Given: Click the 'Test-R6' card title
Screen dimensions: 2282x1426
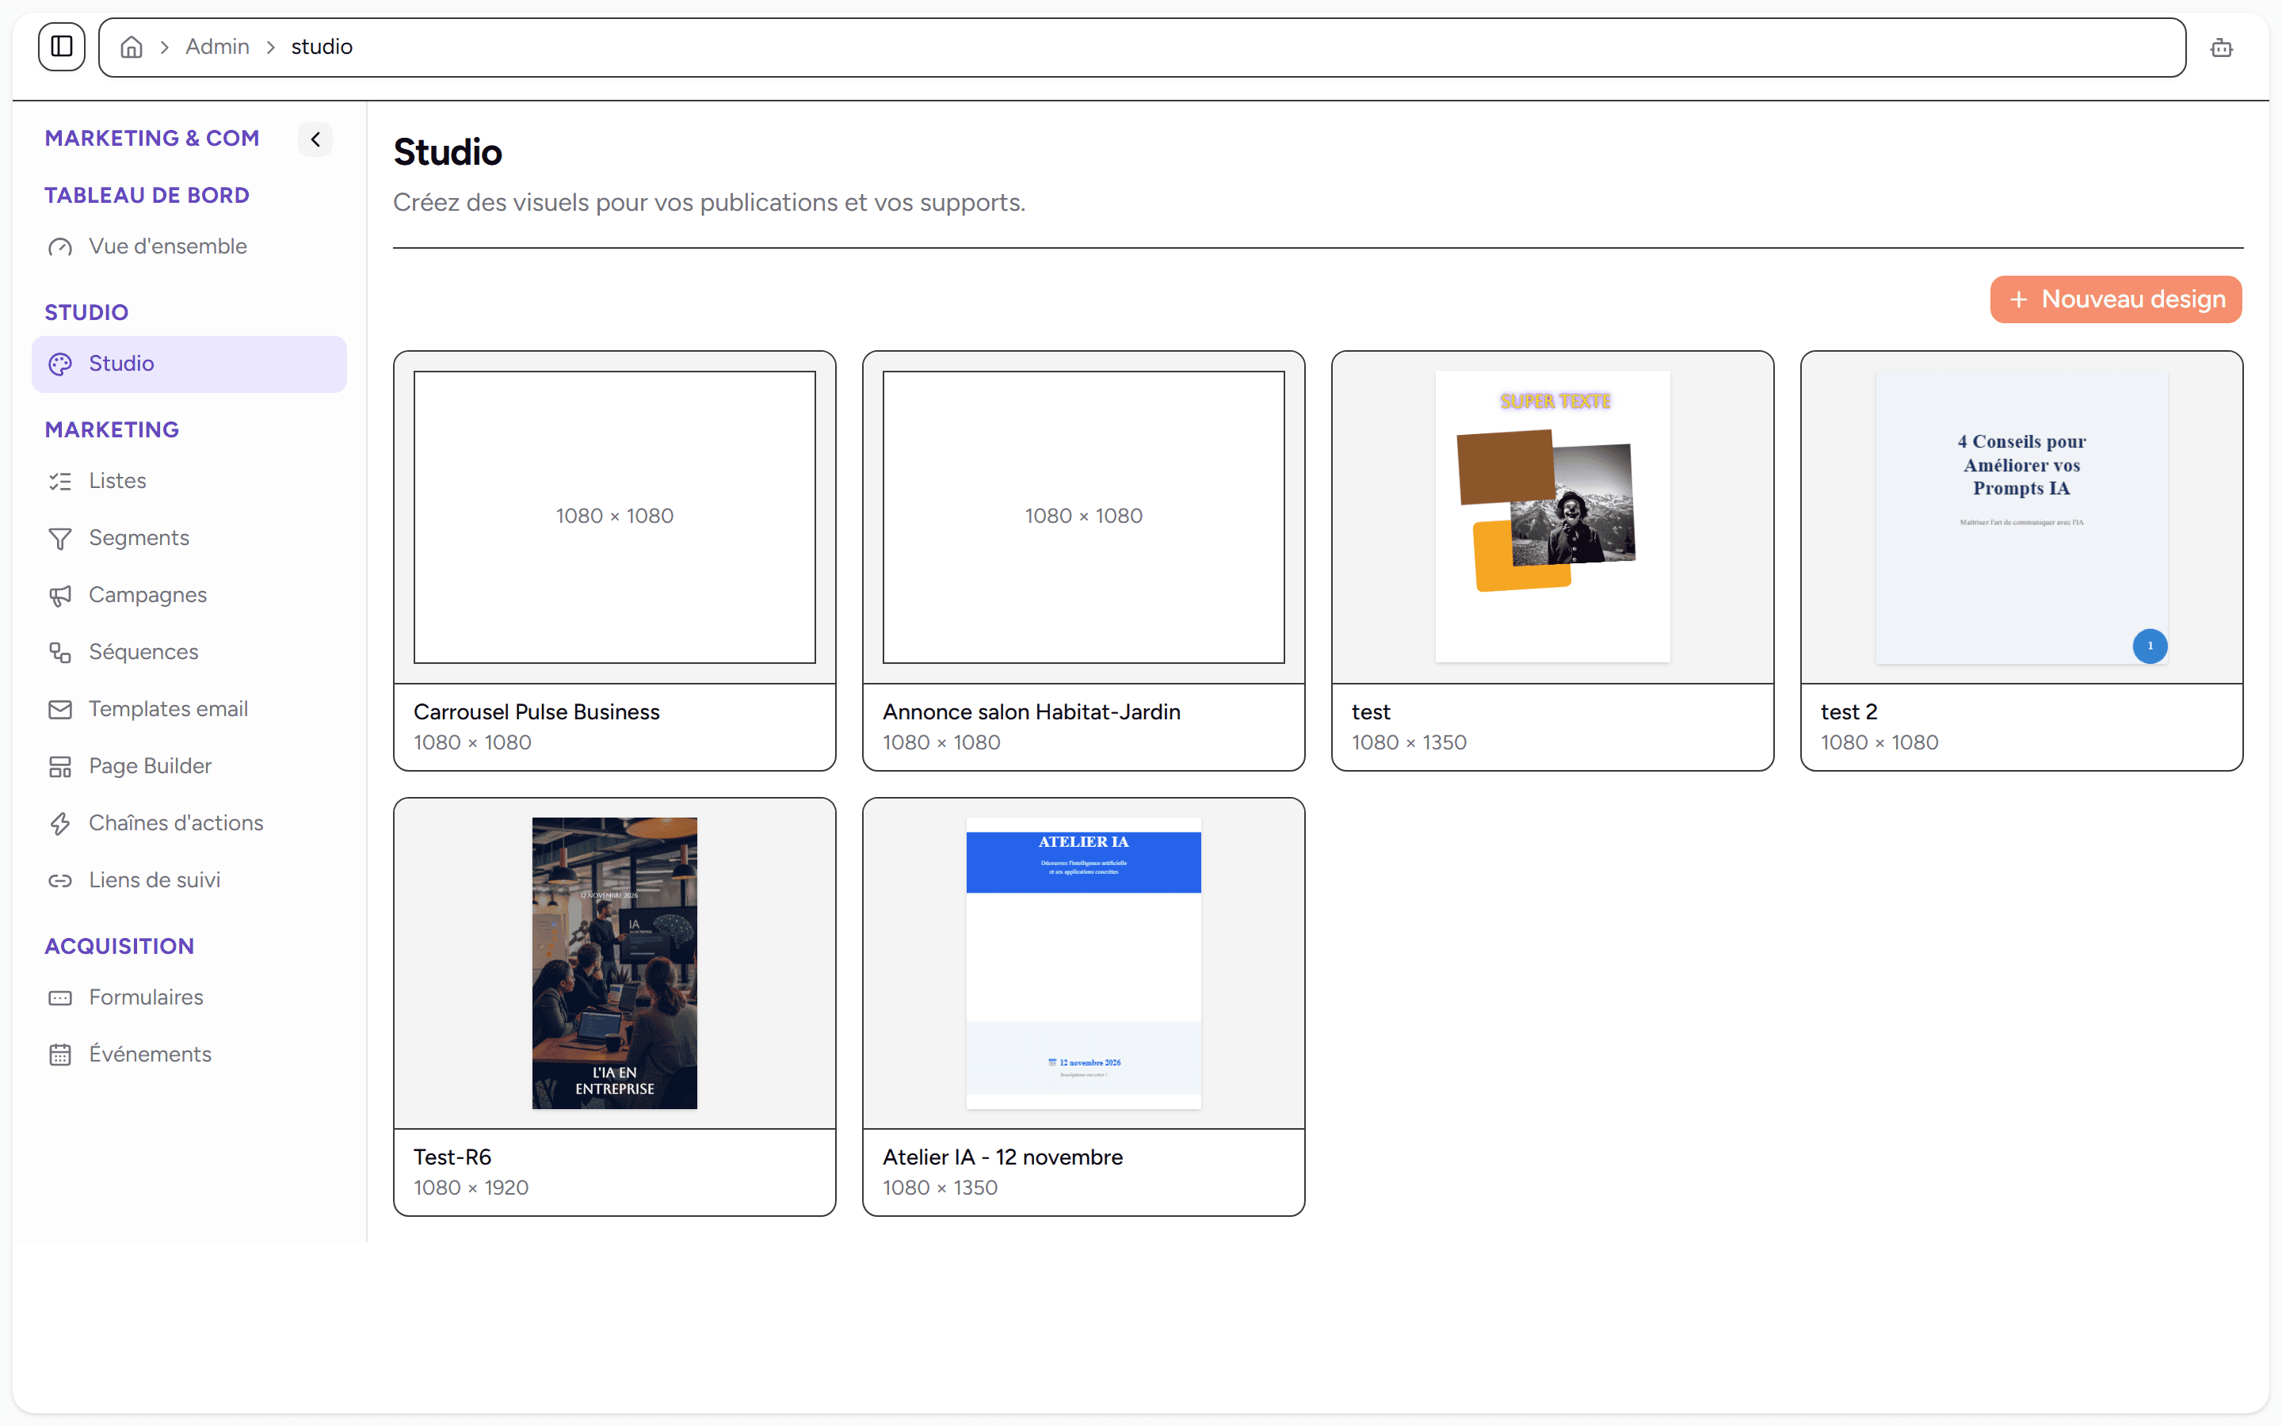Looking at the screenshot, I should [x=452, y=1157].
